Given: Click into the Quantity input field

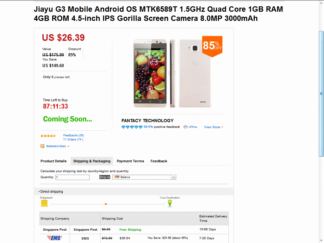Looking at the screenshot, I should point(72,177).
